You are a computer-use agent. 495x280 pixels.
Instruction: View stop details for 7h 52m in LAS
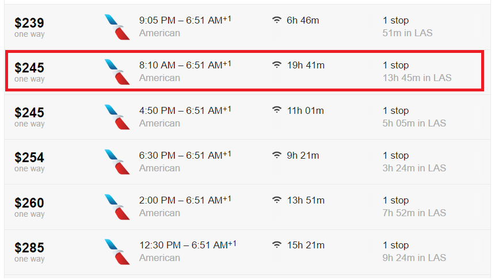pyautogui.click(x=414, y=213)
